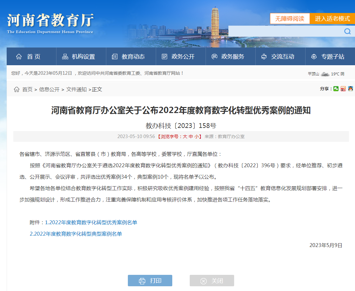Click the welcome message with today's date
This screenshot has height=291, width=355.
click(97, 73)
